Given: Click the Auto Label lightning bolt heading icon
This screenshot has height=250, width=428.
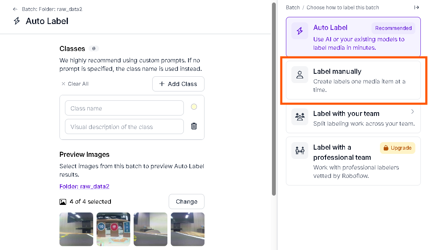Looking at the screenshot, I should point(17,21).
